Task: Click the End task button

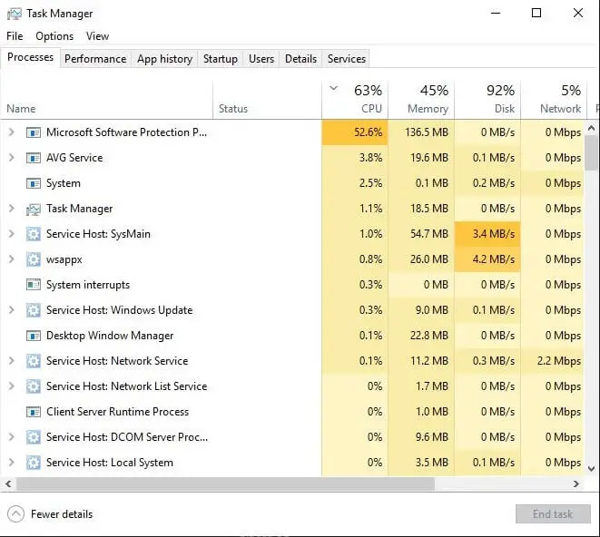Action: click(553, 514)
